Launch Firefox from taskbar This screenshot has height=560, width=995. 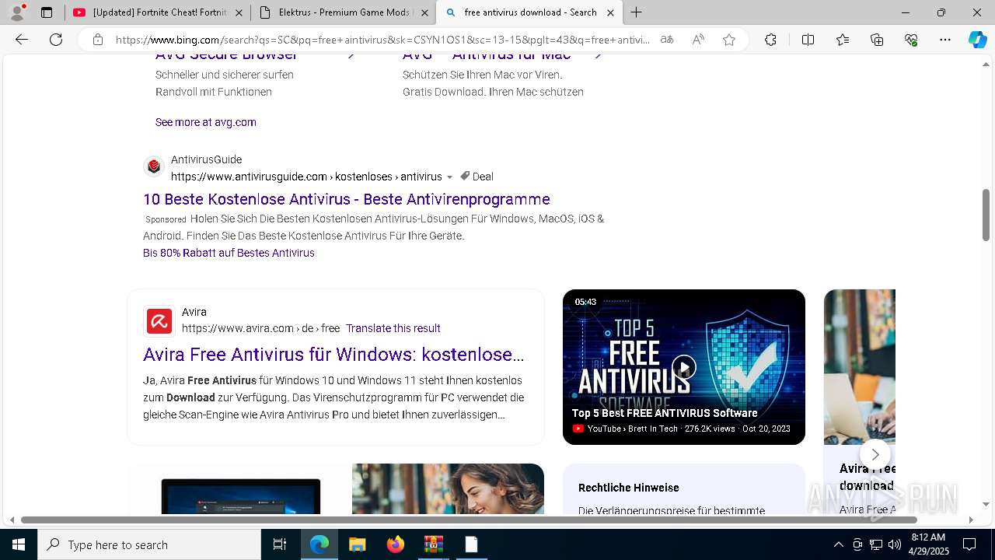point(395,544)
